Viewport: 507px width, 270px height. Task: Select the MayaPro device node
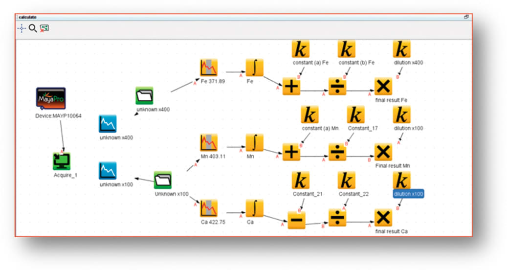51,98
